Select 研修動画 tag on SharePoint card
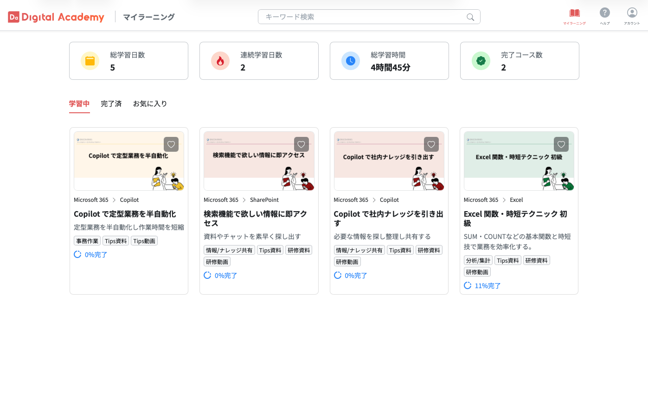 point(217,262)
